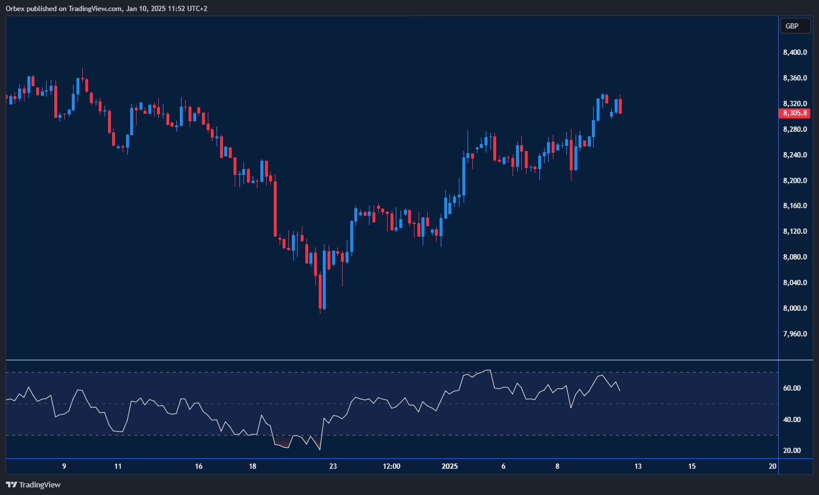Image resolution: width=819 pixels, height=495 pixels.
Task: Click the 12:00 label on the time axis
Action: (x=391, y=466)
